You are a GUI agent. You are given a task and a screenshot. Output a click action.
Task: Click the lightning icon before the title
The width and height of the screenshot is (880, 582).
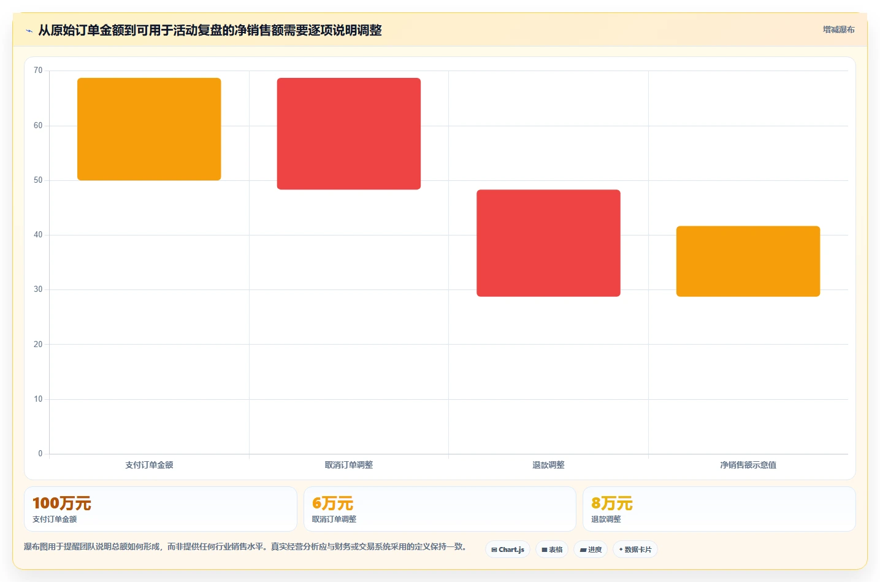click(x=29, y=31)
